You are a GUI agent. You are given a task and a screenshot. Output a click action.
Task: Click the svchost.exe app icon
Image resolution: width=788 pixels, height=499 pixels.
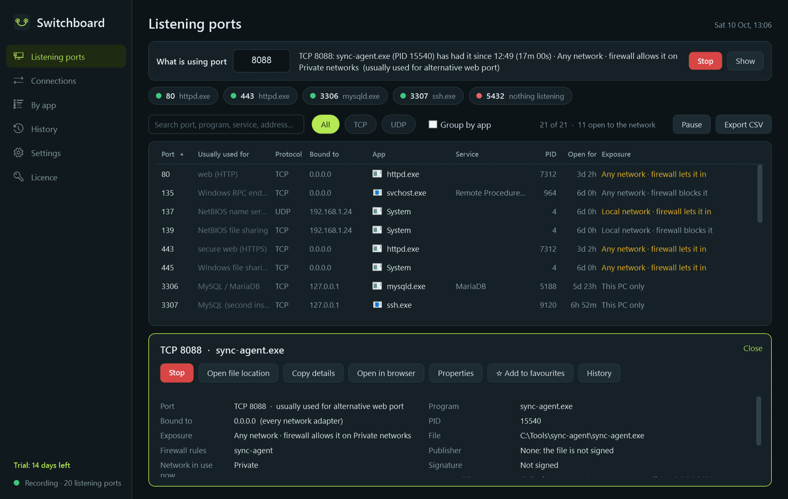click(x=377, y=193)
